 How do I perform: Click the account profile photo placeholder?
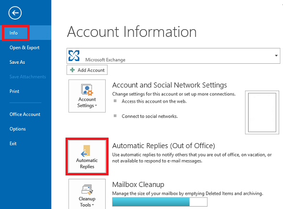click(262, 112)
